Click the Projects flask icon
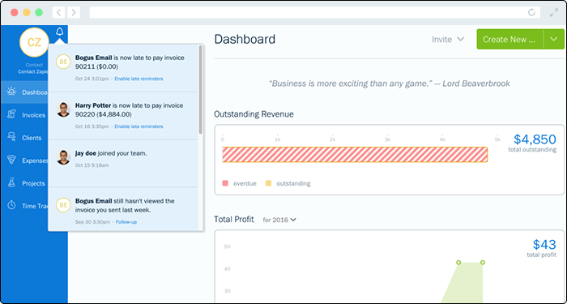This screenshot has width=567, height=304. 12,183
